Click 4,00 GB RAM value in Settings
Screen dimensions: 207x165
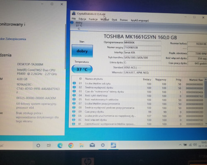click(22, 79)
